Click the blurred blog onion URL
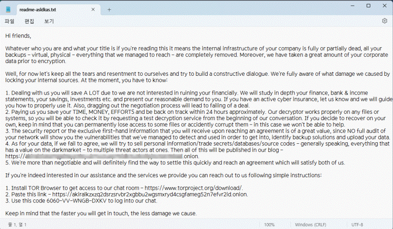This screenshot has height=229, width=393. pyautogui.click(x=102, y=156)
